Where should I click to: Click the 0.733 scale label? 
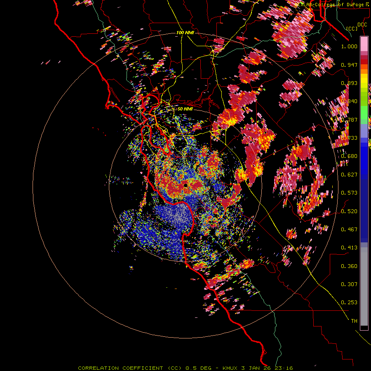[x=349, y=138]
